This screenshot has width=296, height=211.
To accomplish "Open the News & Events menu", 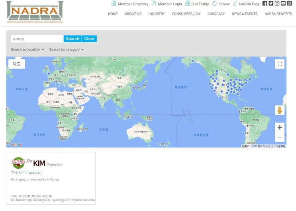I will 245,14.
